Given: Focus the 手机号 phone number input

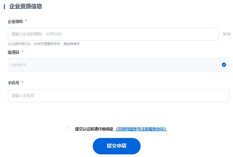Looking at the screenshot, I should [x=118, y=96].
